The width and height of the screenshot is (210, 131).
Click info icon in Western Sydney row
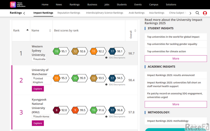[106, 58]
